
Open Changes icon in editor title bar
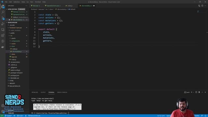click(x=199, y=6)
